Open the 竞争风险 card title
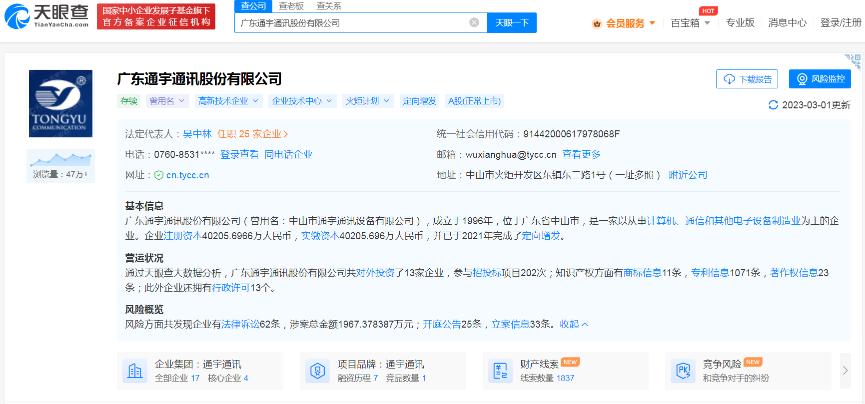This screenshot has width=865, height=404. (722, 364)
